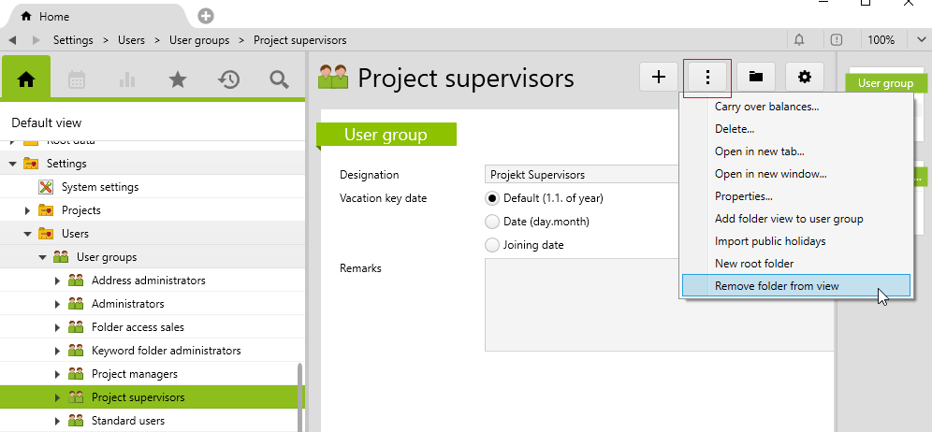This screenshot has width=932, height=432.
Task: Choose Joining date radio option
Action: click(x=492, y=245)
